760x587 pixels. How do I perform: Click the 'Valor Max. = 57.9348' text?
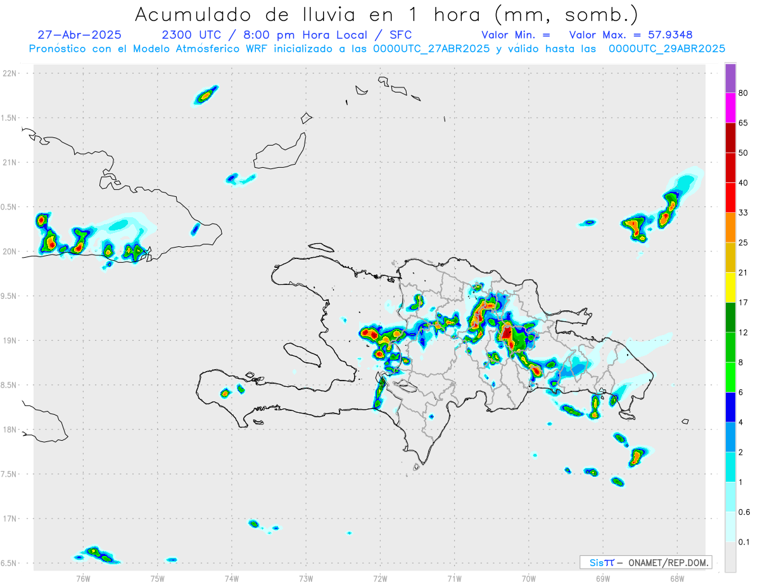coord(631,35)
